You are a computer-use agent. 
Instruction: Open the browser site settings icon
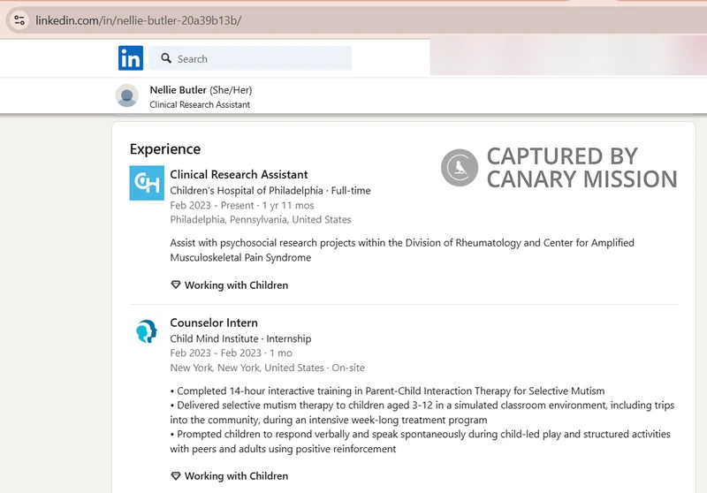(x=19, y=20)
